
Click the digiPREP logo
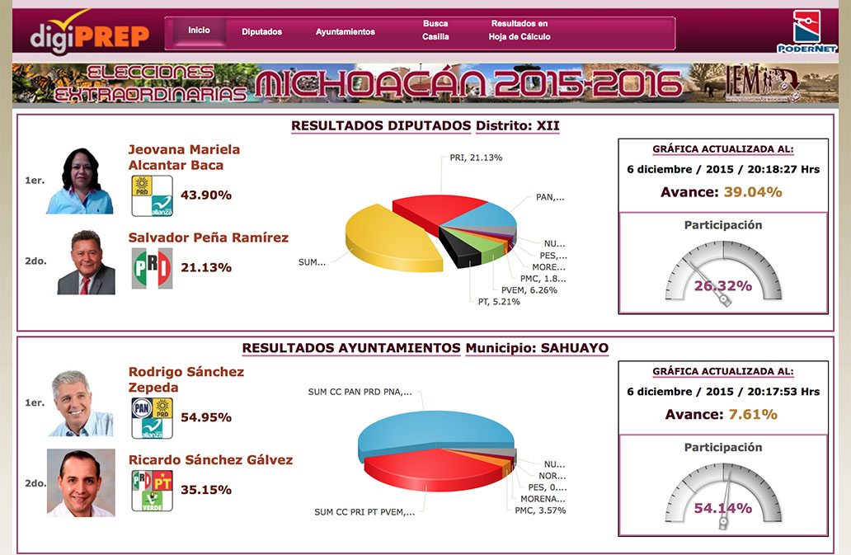[91, 32]
